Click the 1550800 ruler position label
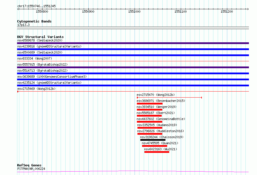 coord(42,12)
